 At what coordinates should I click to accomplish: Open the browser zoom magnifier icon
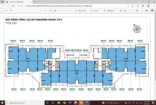coord(128,6)
